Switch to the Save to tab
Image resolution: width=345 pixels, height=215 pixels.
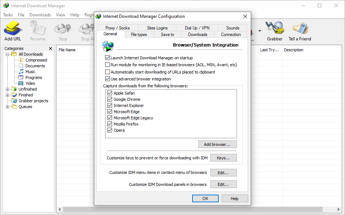[x=167, y=35]
